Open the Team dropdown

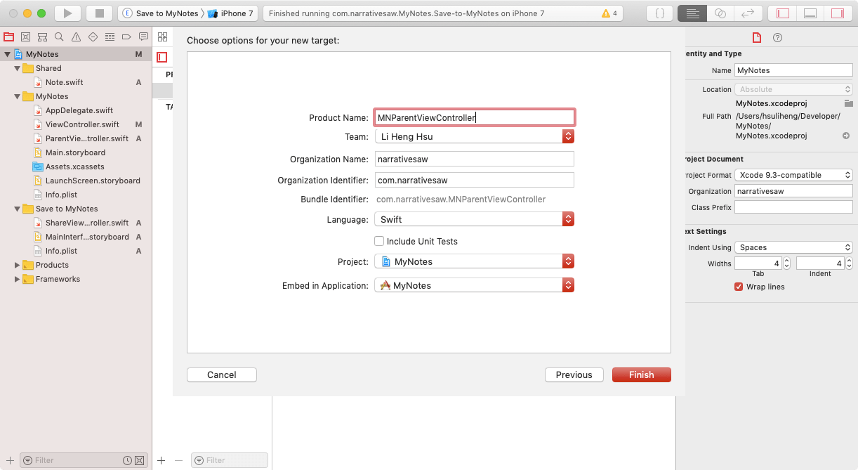(474, 136)
